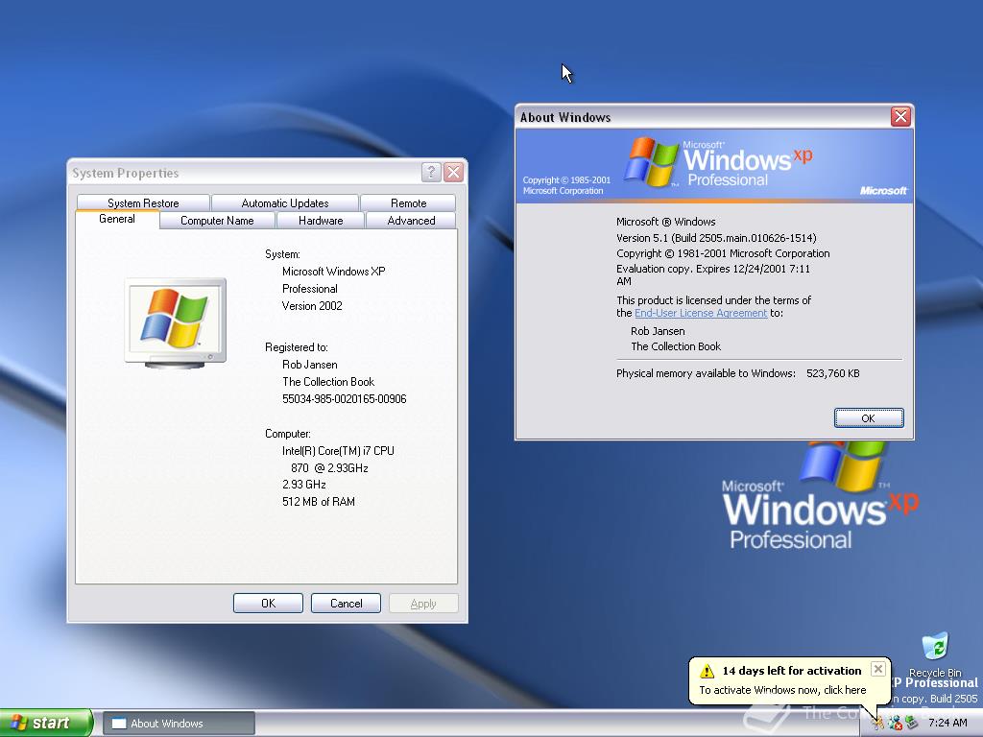Click the Windows Messenger tray icon
983x737 pixels.
[x=895, y=723]
